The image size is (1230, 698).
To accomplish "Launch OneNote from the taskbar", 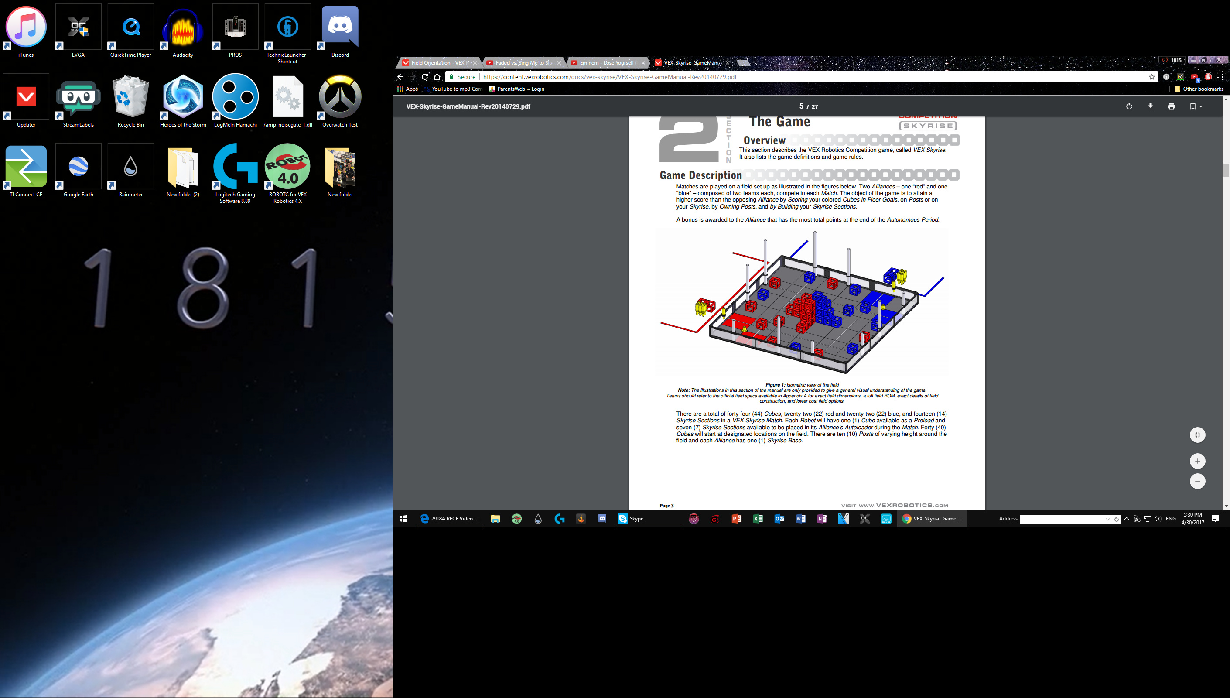I will 822,519.
